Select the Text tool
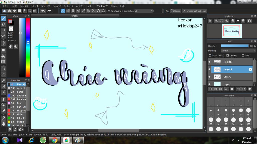 coord(3,99)
